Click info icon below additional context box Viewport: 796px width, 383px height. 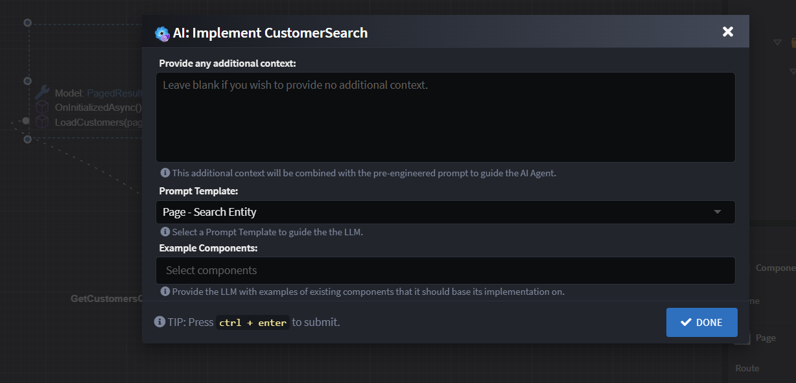click(165, 173)
